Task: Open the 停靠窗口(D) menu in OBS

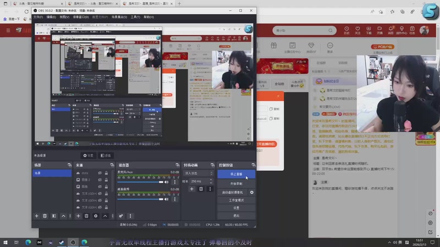Action: pyautogui.click(x=81, y=17)
